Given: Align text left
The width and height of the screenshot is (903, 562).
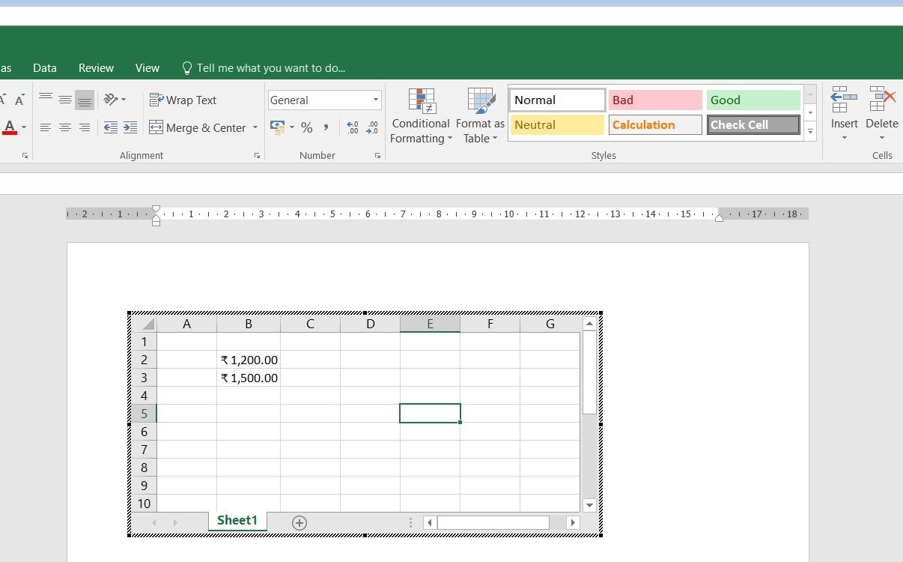Looking at the screenshot, I should pyautogui.click(x=46, y=127).
